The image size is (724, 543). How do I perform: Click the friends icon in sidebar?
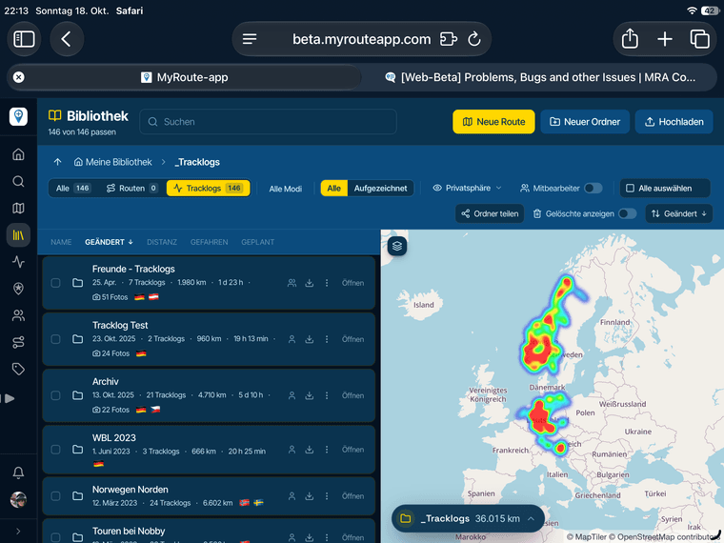18,315
